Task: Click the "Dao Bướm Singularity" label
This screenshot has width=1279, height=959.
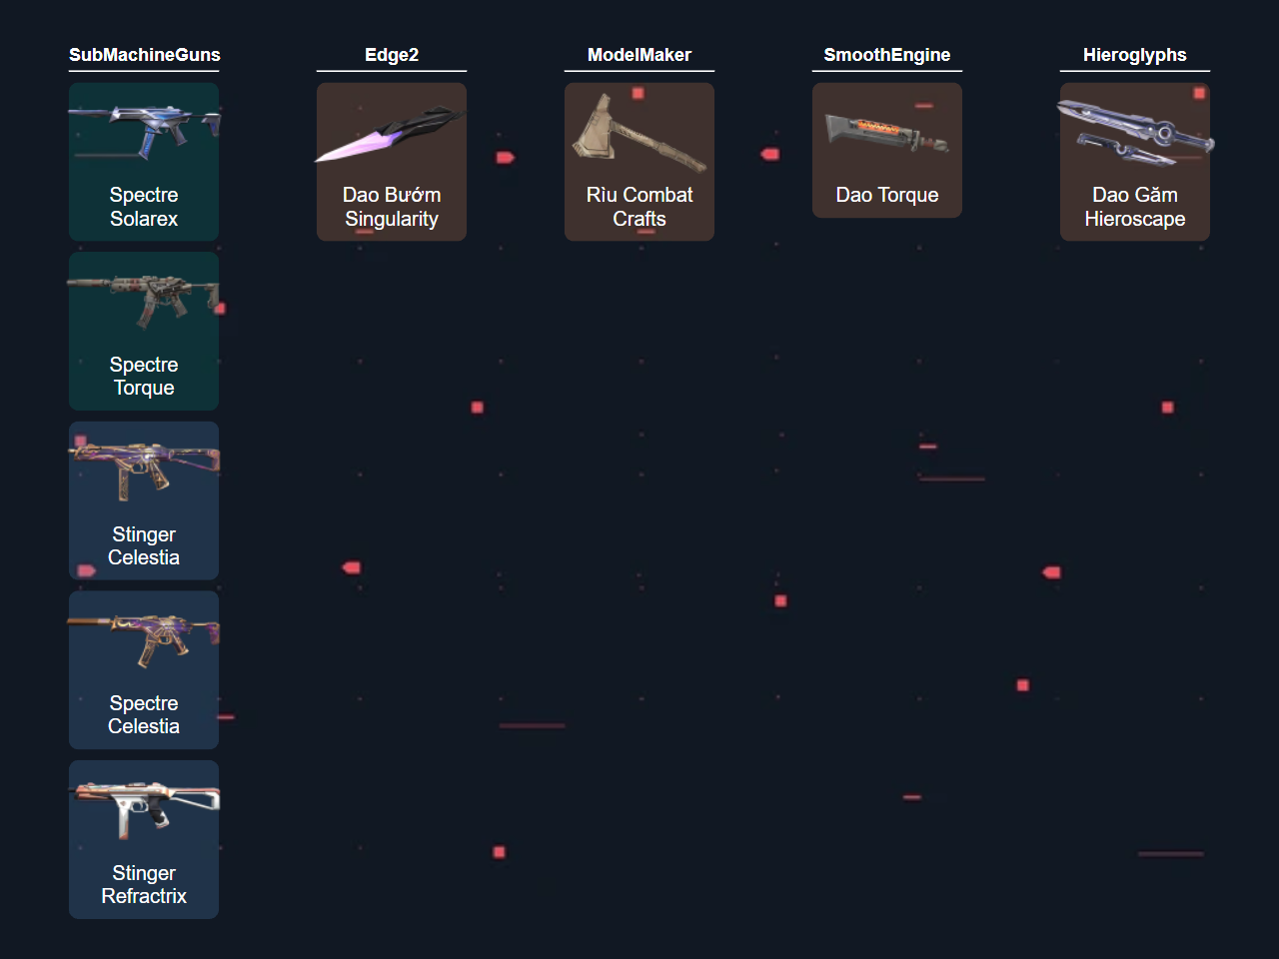Action: pyautogui.click(x=392, y=207)
